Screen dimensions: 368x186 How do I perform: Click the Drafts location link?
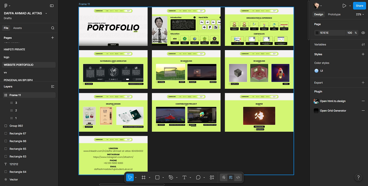click(x=8, y=18)
